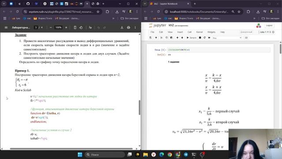Open extensions in the left browser window
Screen dimensions: 282x159
[x=108, y=11]
